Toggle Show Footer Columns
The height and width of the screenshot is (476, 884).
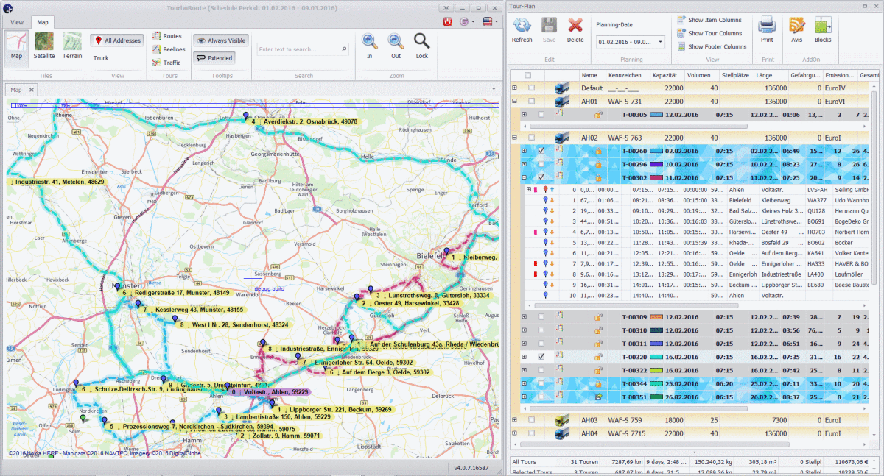(712, 47)
